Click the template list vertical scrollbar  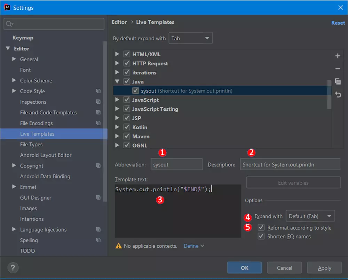point(329,95)
